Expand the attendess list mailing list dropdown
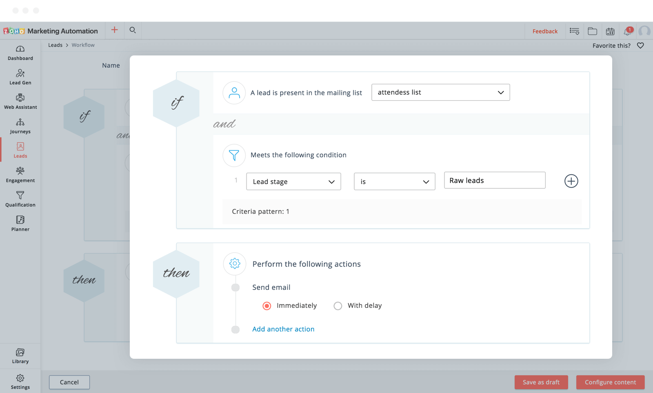Screen dimensions: 653x393 click(x=440, y=93)
